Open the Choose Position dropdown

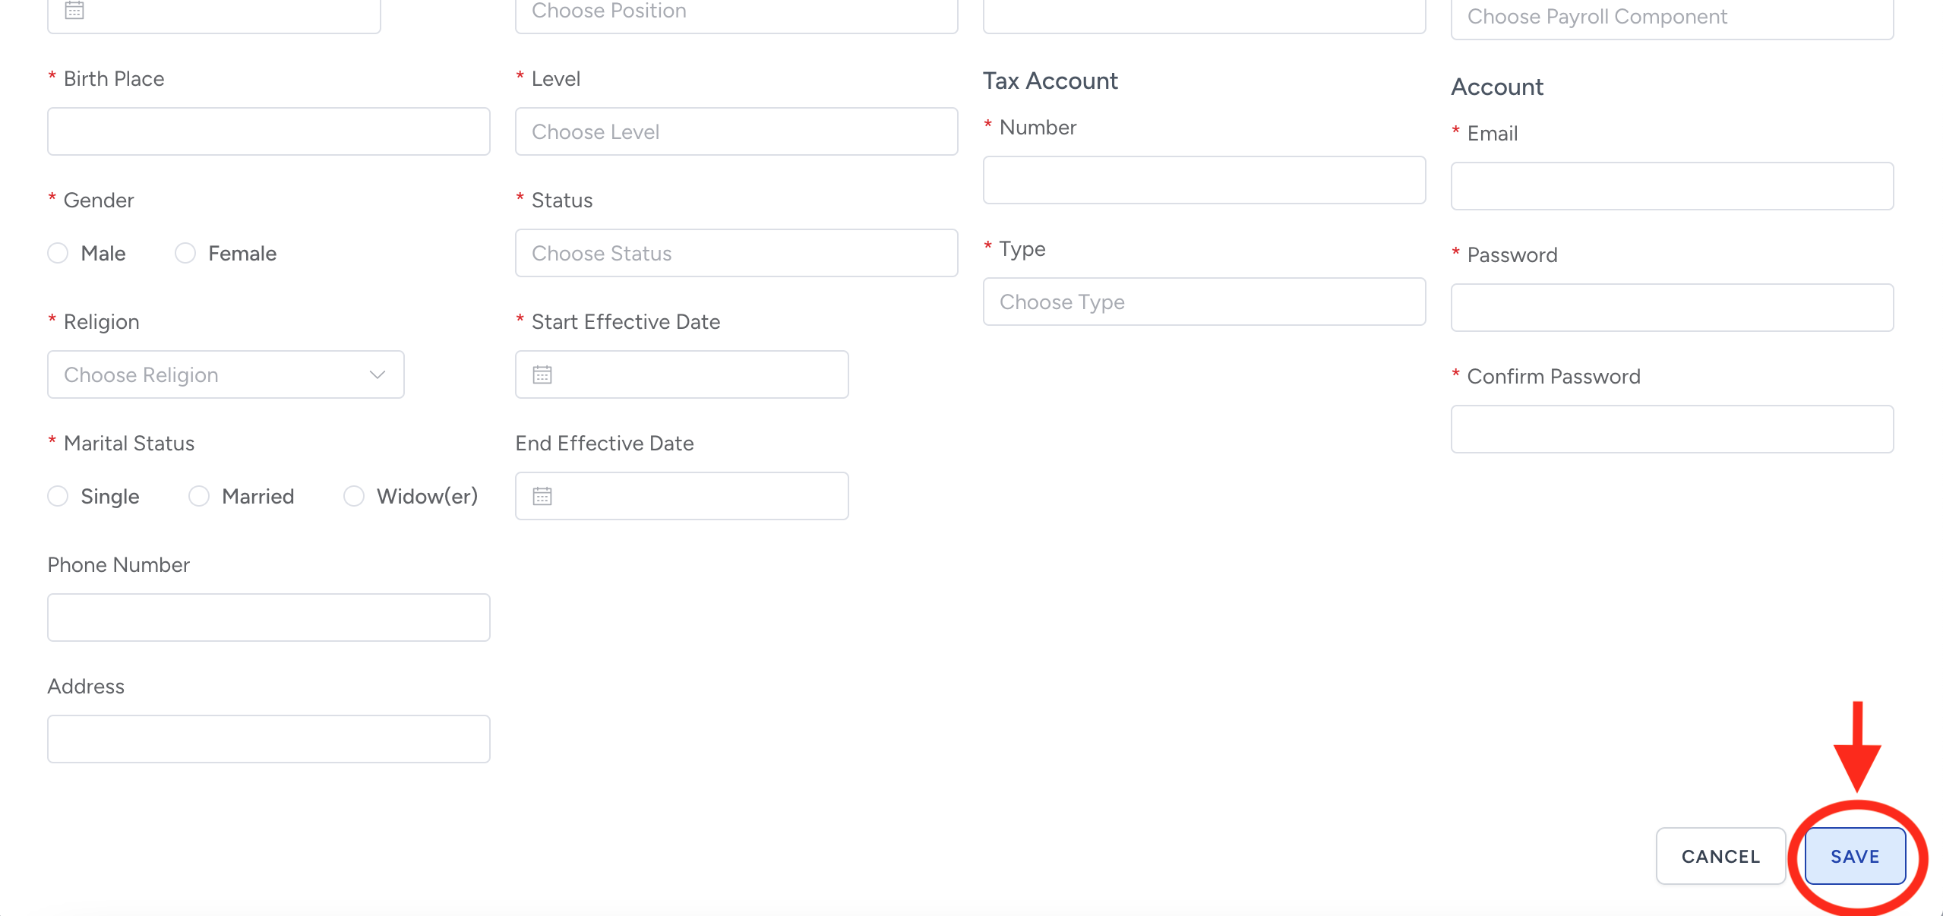coord(735,12)
